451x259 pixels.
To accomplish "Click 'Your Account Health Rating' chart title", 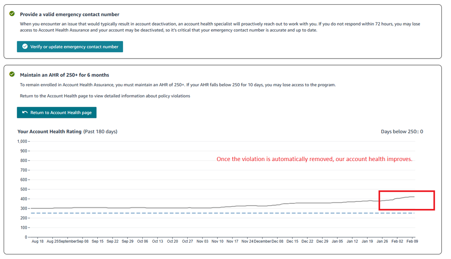I will [x=50, y=131].
